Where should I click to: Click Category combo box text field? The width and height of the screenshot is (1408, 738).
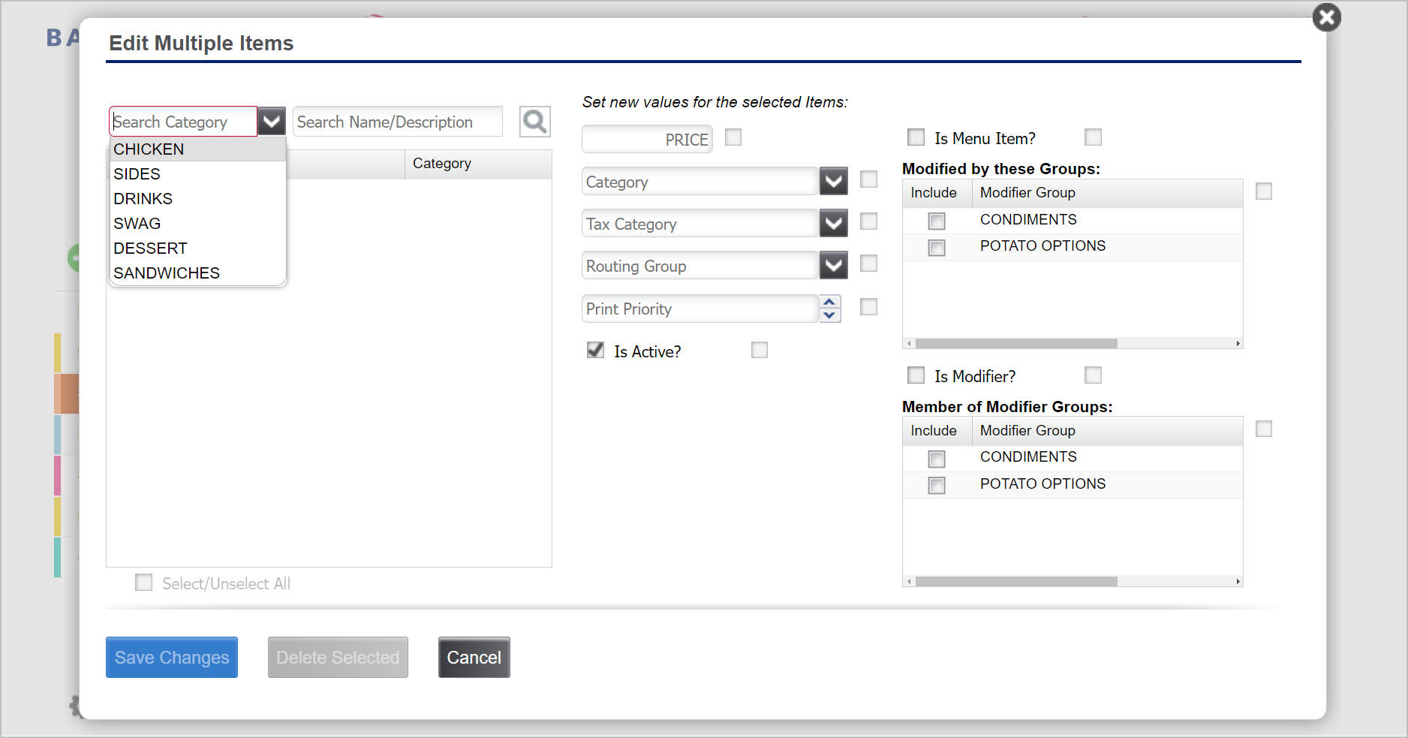700,182
